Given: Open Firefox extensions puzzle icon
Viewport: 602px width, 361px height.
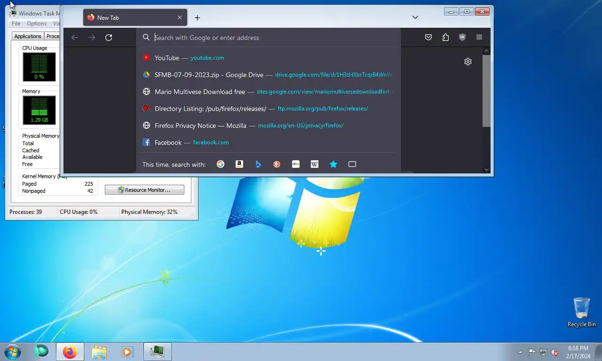Looking at the screenshot, I should 445,37.
